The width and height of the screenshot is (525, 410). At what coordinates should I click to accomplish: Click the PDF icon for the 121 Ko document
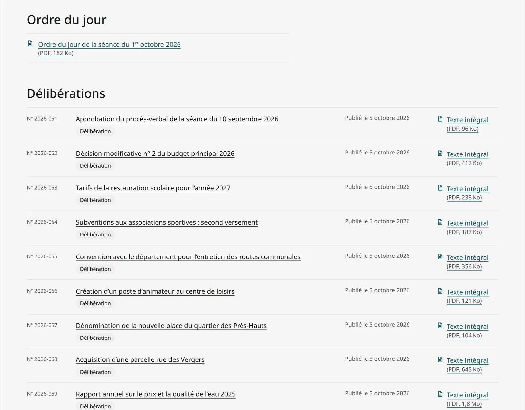tap(440, 291)
